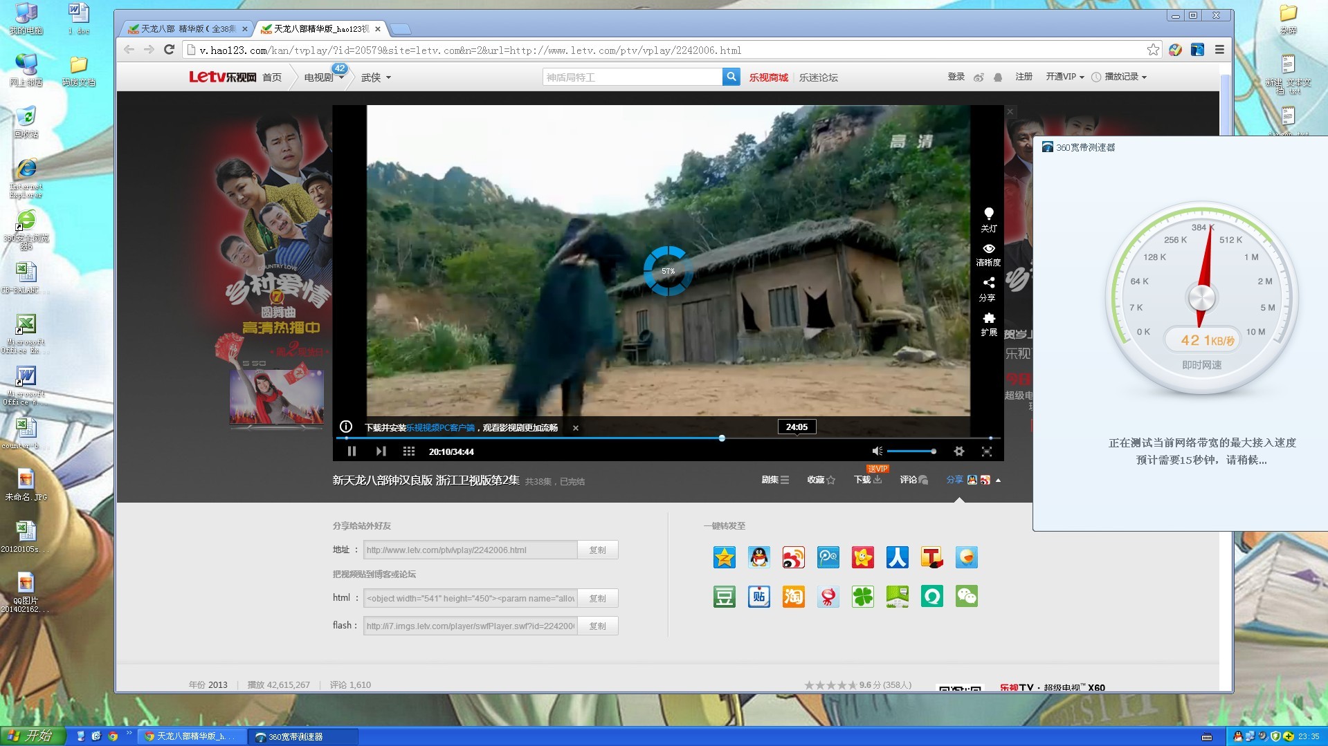Share to Baidu Tieba icon
The height and width of the screenshot is (746, 1328).
click(x=759, y=596)
